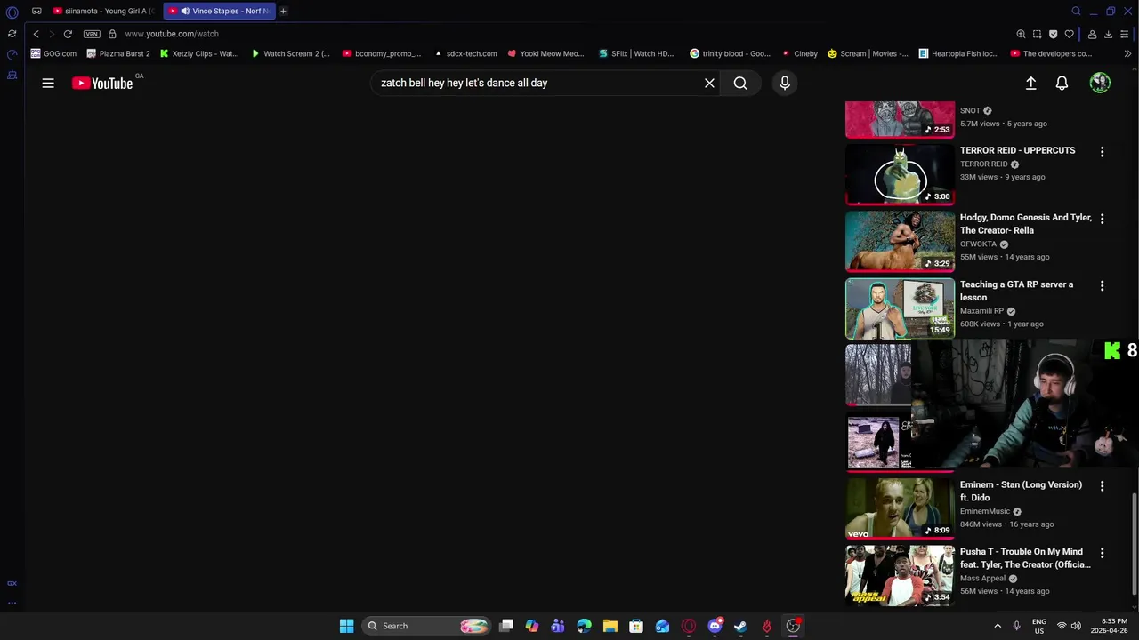Screen dimensions: 1139x640
Task: Open the YouTube account avatar menu
Action: pos(1100,83)
